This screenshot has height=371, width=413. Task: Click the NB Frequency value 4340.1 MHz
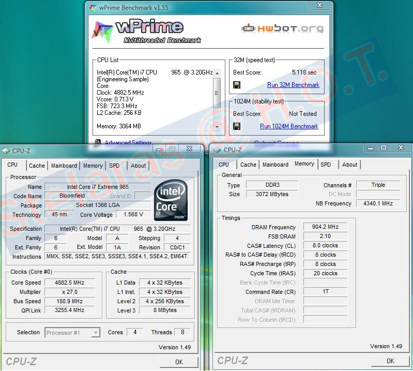378,203
